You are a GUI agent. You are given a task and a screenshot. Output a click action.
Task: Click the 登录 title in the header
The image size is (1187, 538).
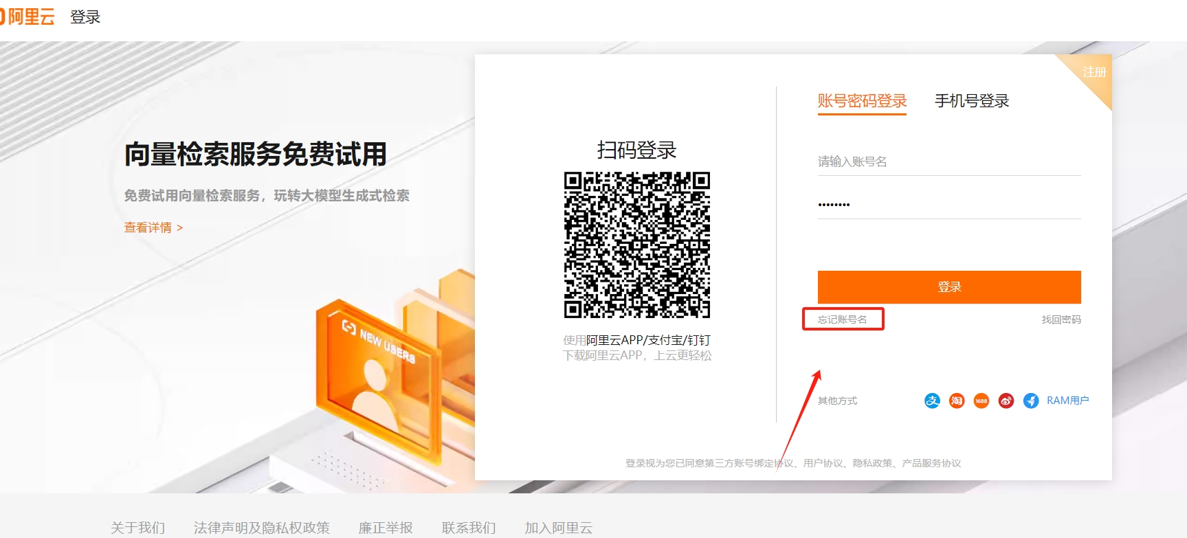coord(85,17)
